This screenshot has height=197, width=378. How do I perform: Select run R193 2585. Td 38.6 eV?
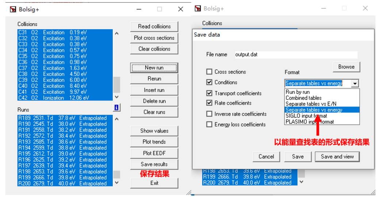[65, 142]
